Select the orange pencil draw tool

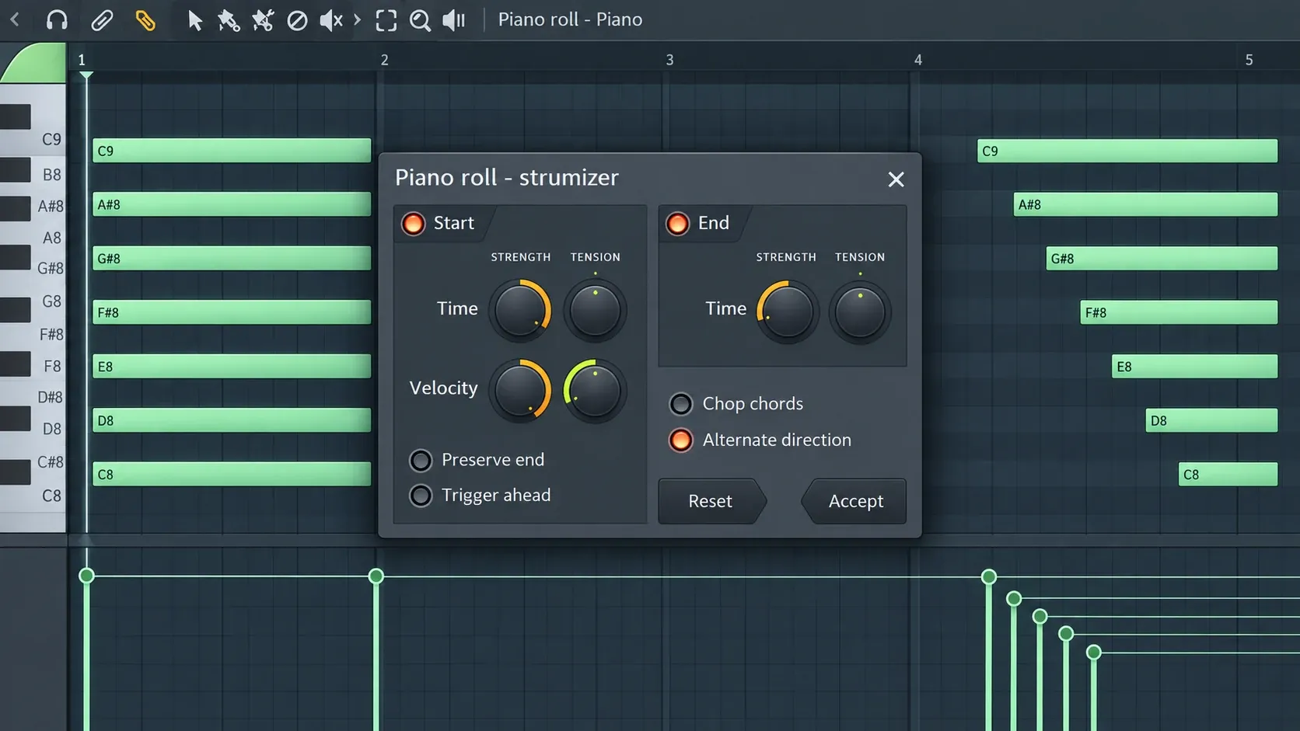145,20
